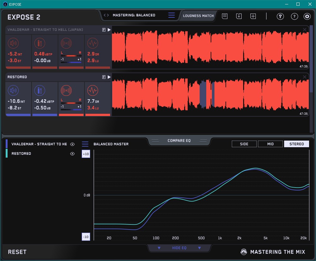Screen dimensions: 316x261
Task: Collapse the EQ panel with Hide EQ
Action: click(x=179, y=248)
